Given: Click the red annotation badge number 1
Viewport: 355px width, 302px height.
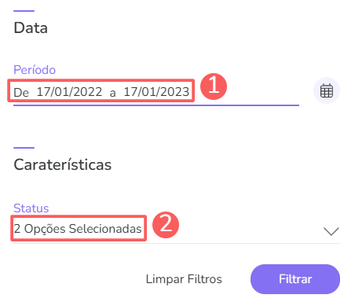Looking at the screenshot, I should [214, 87].
